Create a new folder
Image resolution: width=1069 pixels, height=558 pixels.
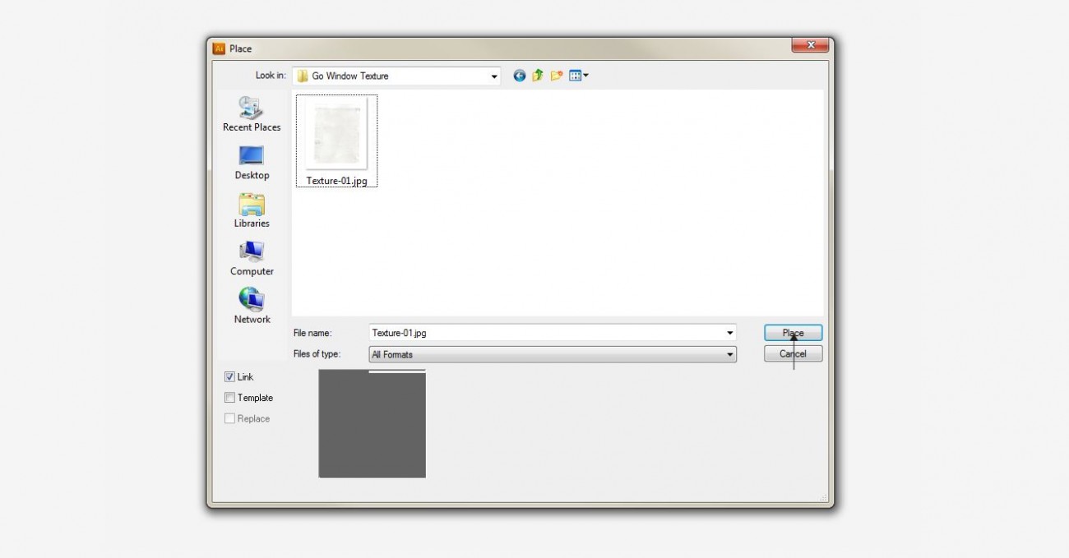click(x=557, y=76)
